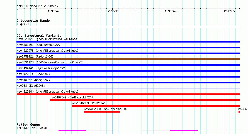Image resolution: width=248 pixels, height=134 pixels.
Task: Select the blue bar under nsv4228721
Action: (128, 42)
